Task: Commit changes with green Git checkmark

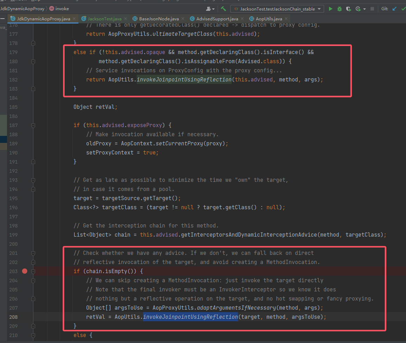Action: click(x=404, y=9)
